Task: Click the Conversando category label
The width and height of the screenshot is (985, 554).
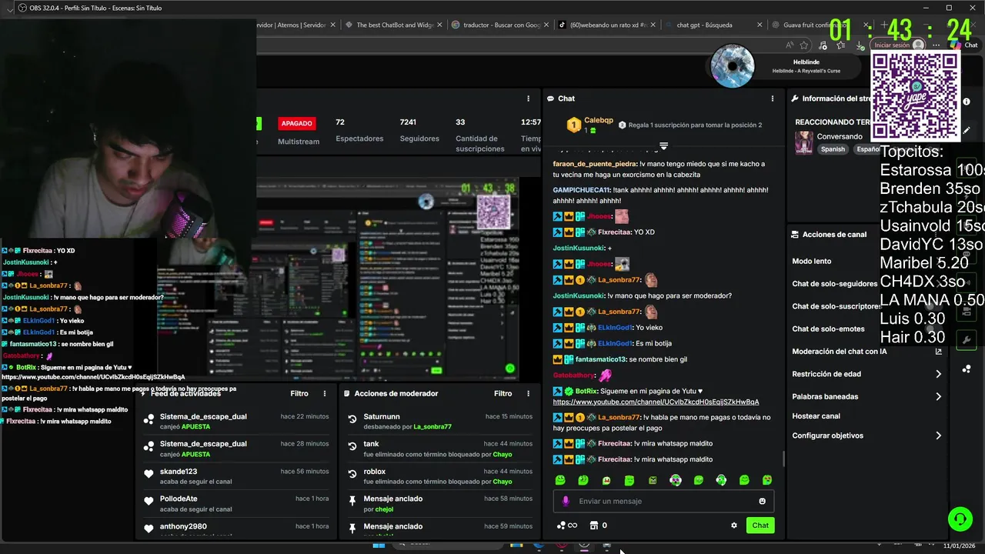Action: coord(840,136)
